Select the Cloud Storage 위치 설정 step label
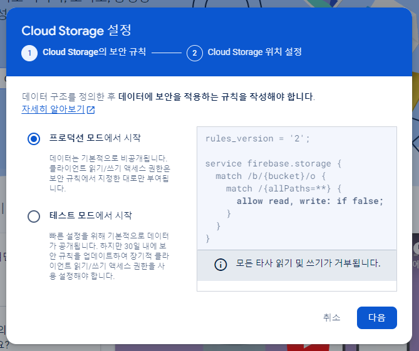419x351 pixels. coord(255,52)
